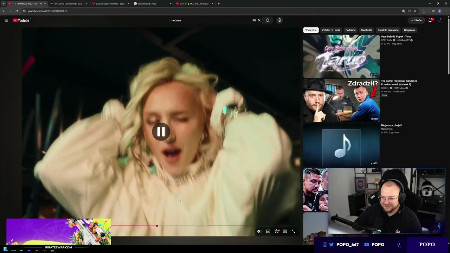This screenshot has height=253, width=450.
Task: Open the Chrome profile avatar
Action: coord(439,11)
